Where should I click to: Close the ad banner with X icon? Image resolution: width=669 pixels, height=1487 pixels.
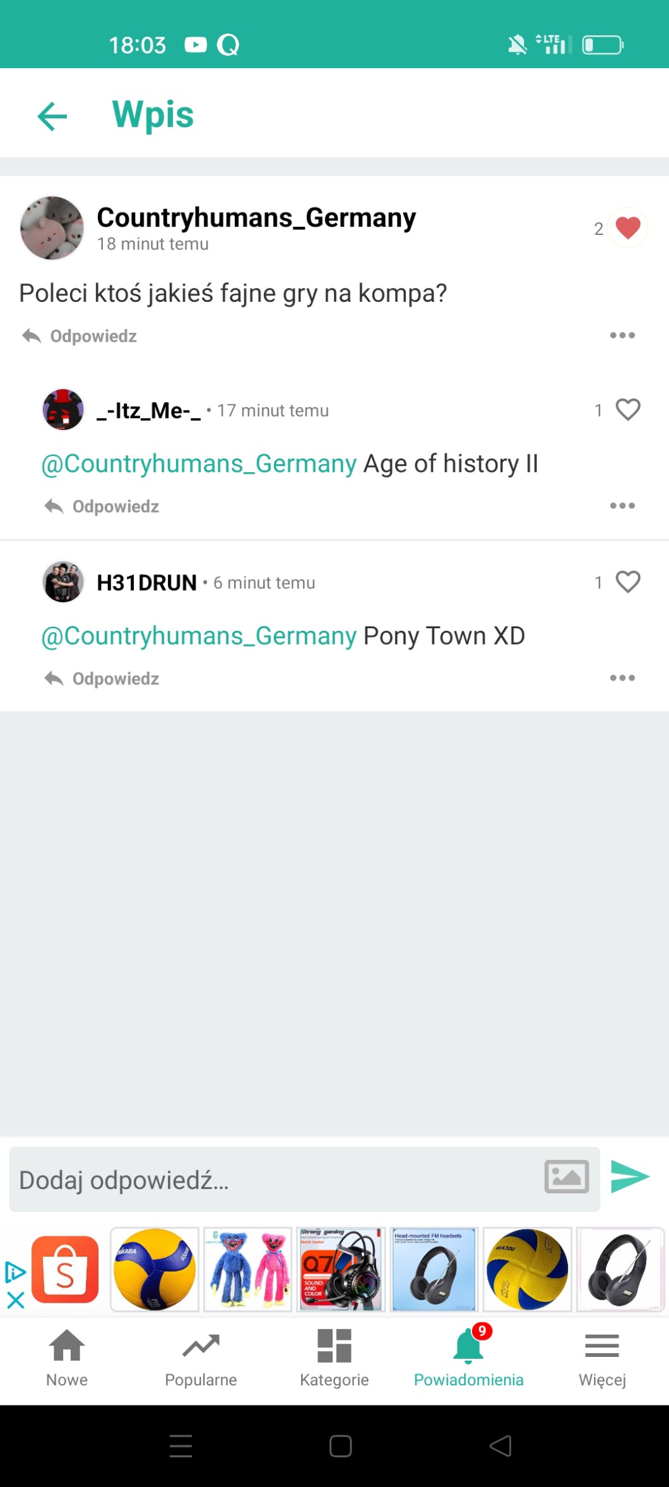click(x=15, y=1300)
